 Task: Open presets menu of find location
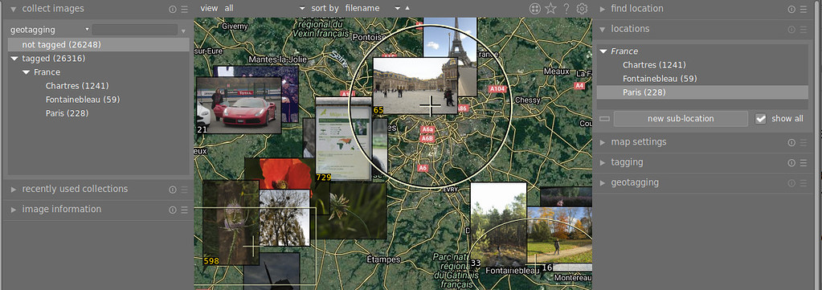click(x=804, y=9)
